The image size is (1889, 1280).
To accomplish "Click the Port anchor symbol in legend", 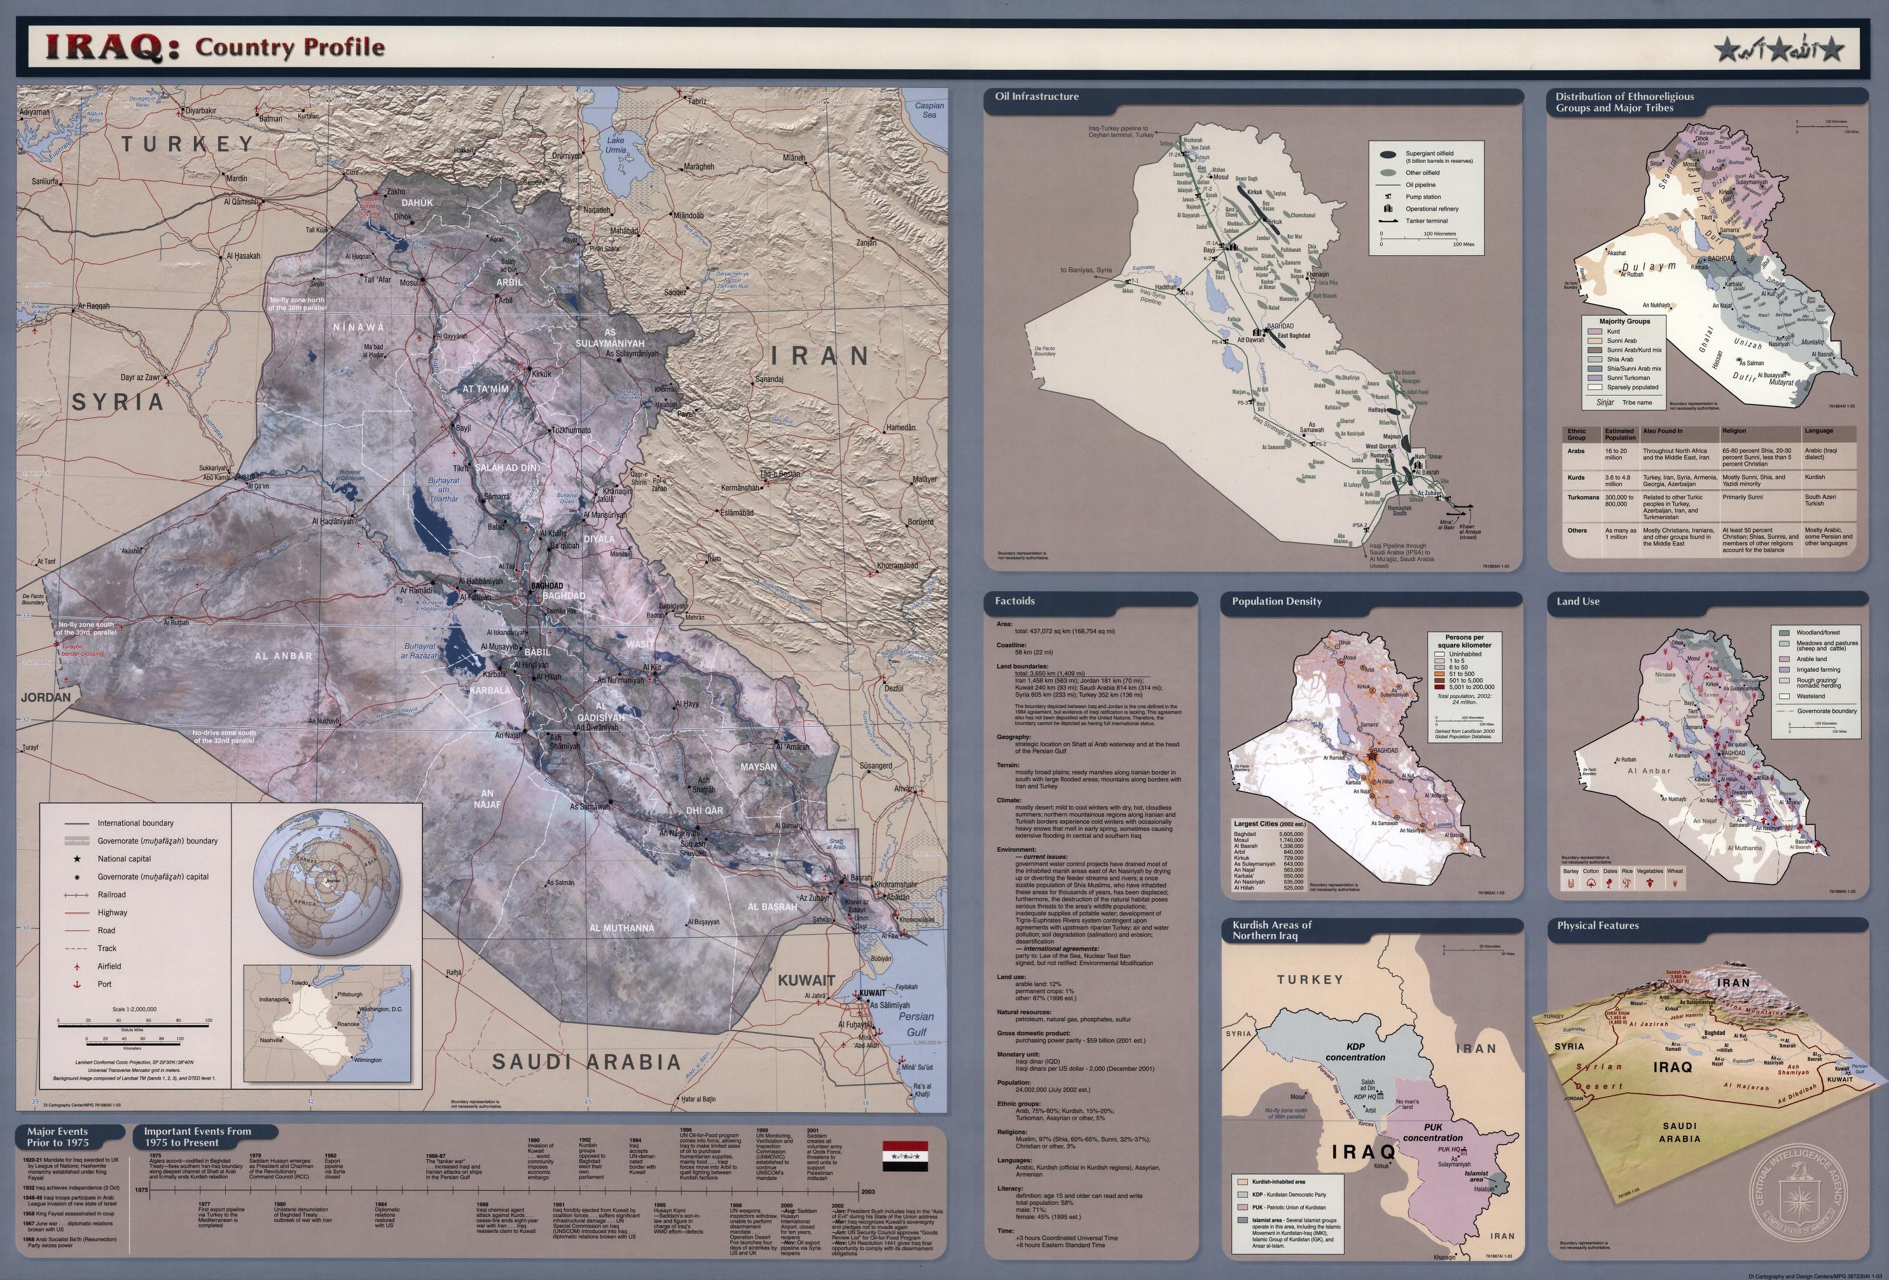I will [x=76, y=984].
